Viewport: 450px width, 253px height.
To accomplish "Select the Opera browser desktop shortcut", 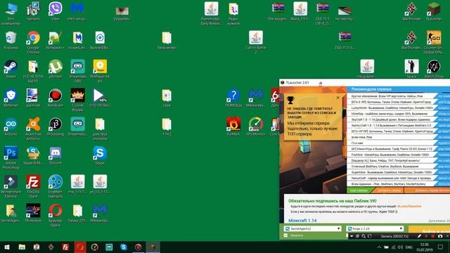I will pyautogui.click(x=55, y=215).
